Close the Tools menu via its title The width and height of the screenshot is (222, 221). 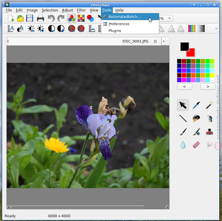pos(107,10)
